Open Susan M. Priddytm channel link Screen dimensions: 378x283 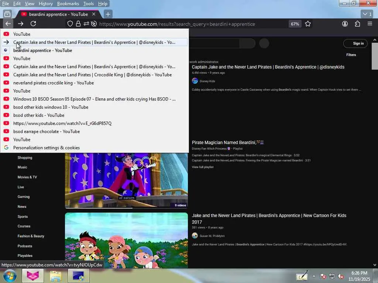point(212,236)
